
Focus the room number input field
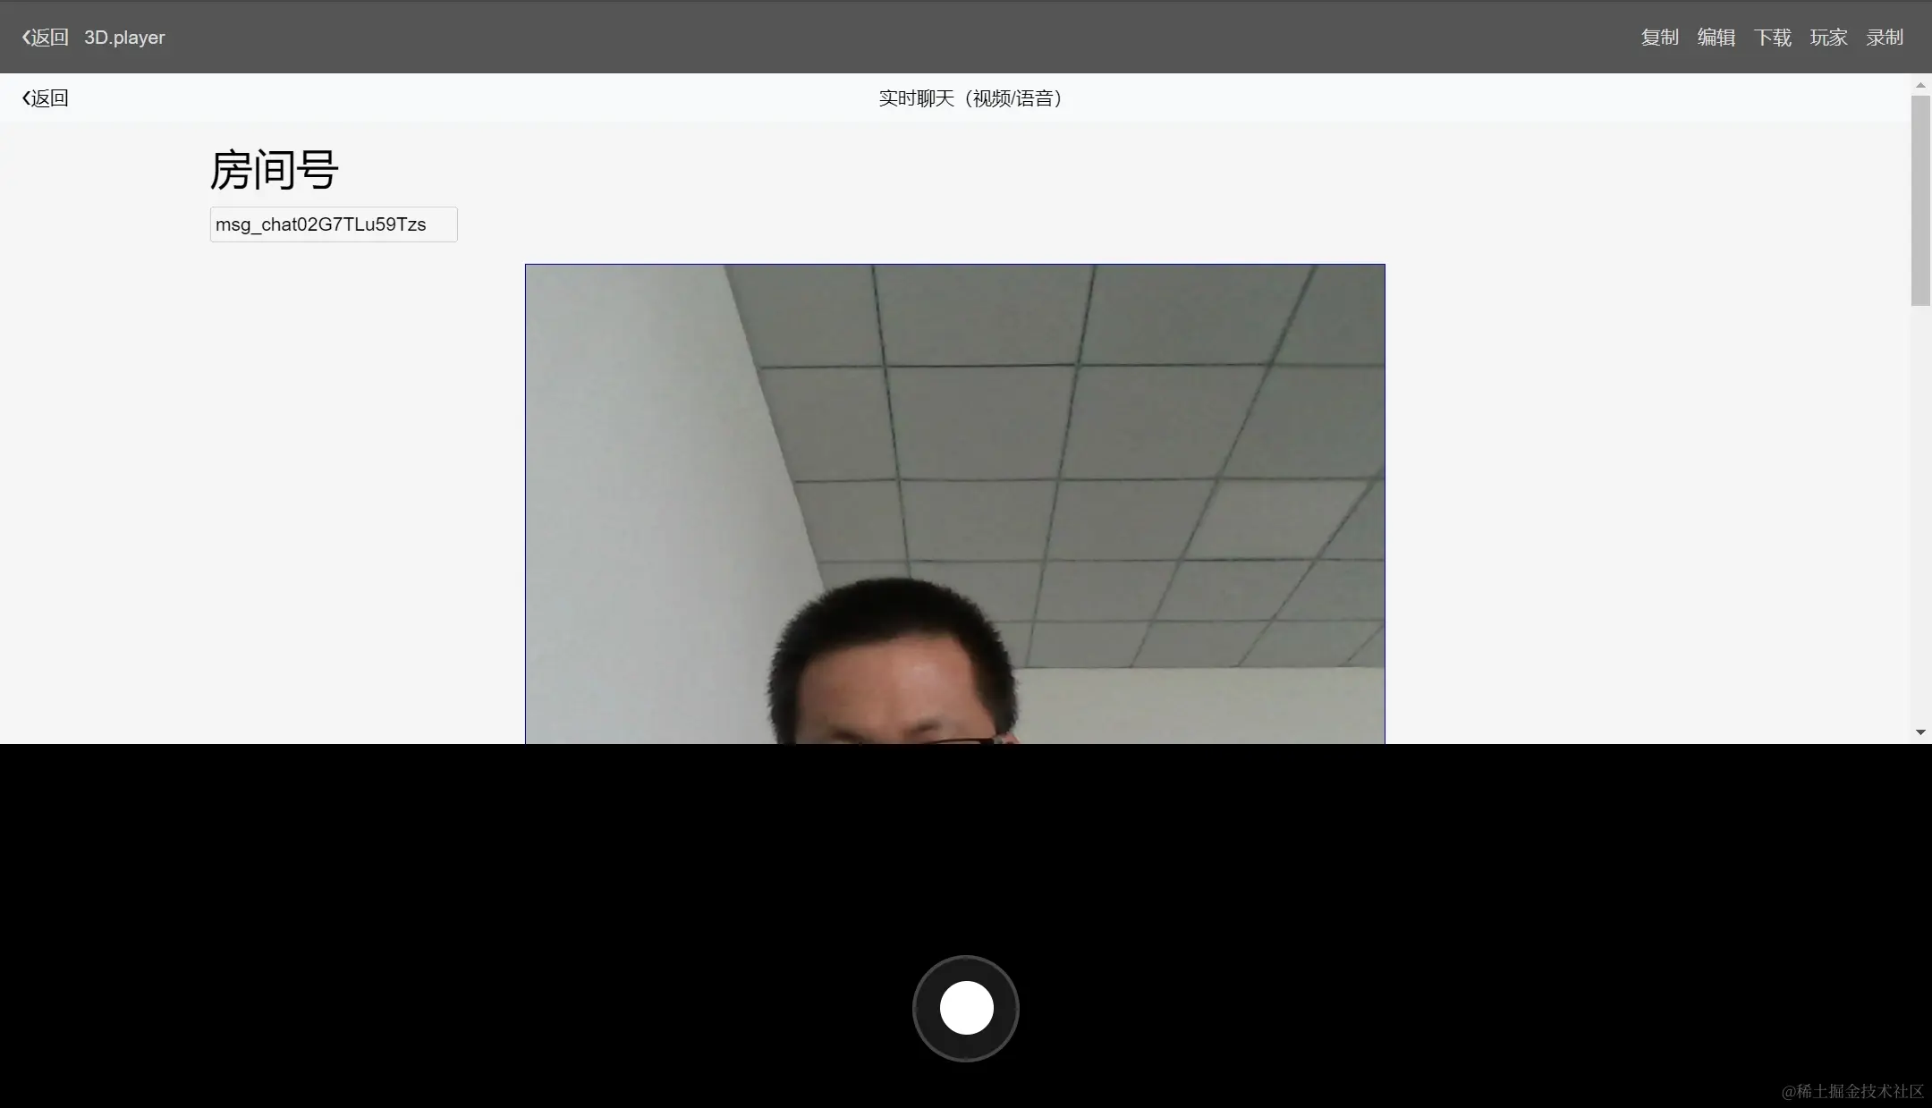[x=334, y=224]
